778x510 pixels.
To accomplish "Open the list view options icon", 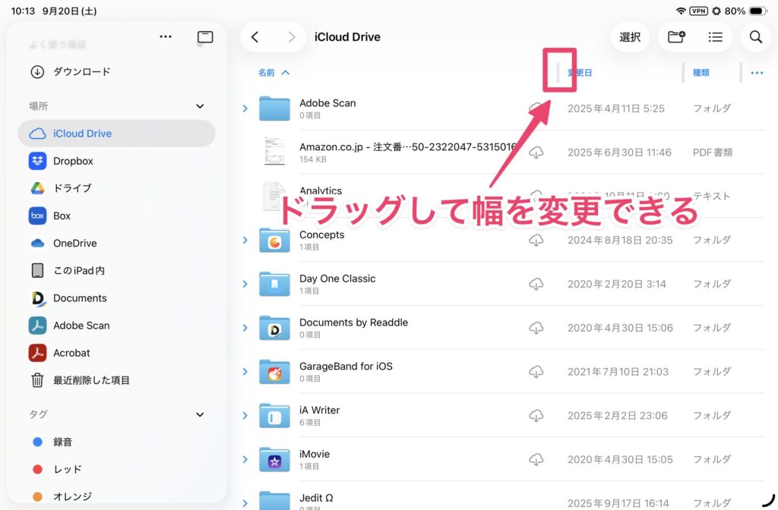I will (716, 37).
